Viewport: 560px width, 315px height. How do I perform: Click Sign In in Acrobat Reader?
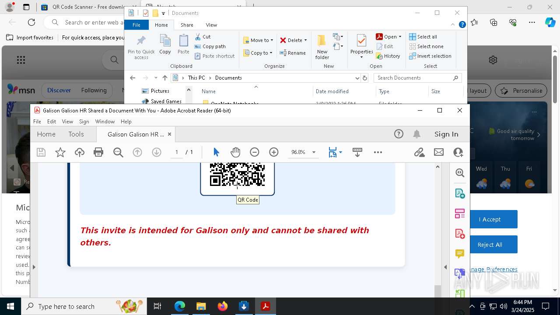(446, 134)
